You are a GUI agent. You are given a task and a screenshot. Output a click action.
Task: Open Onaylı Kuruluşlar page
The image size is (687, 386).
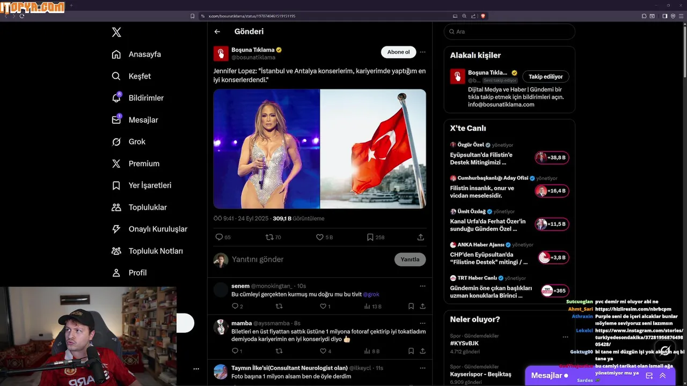(149, 229)
